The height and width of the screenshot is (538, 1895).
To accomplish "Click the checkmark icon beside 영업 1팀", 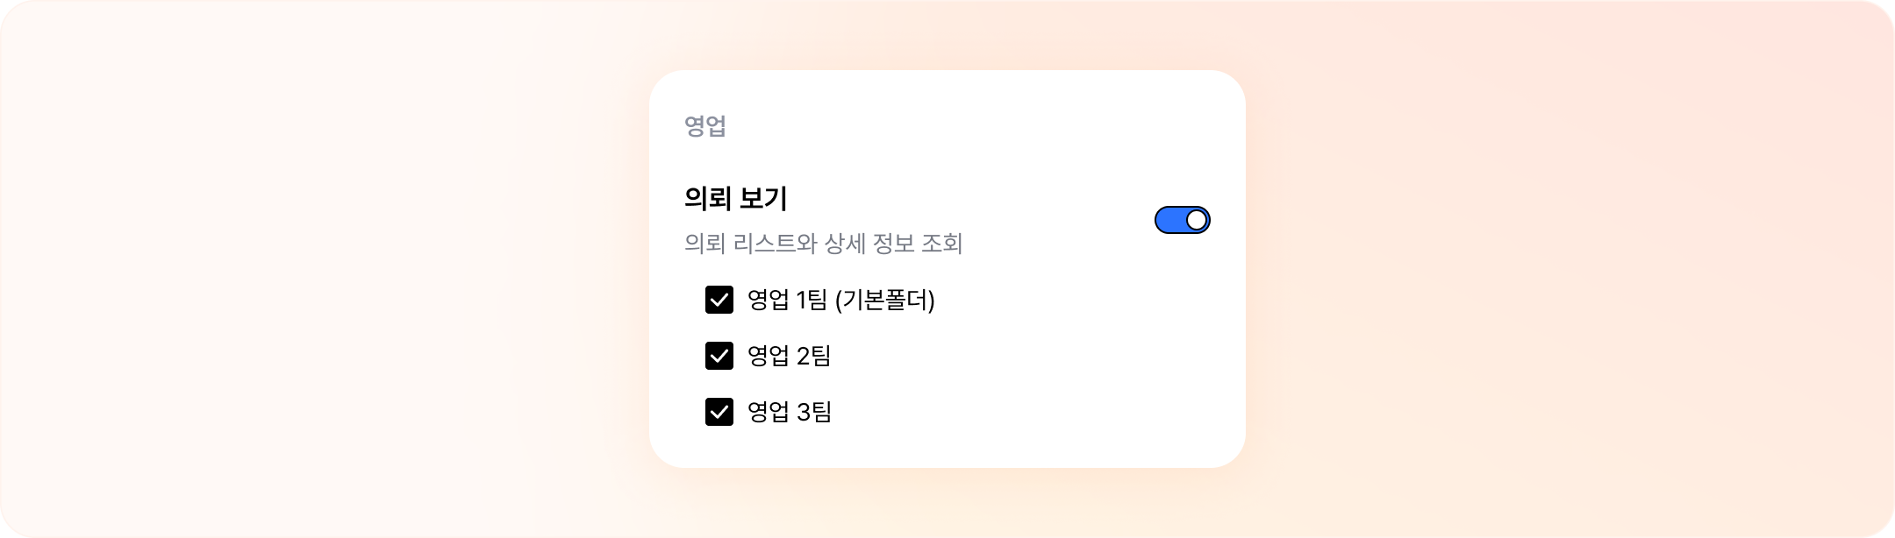I will (x=719, y=300).
